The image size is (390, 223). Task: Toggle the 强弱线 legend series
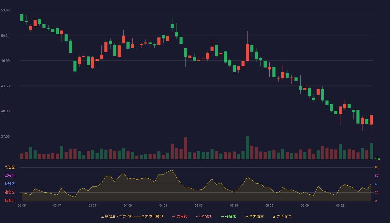(x=204, y=216)
